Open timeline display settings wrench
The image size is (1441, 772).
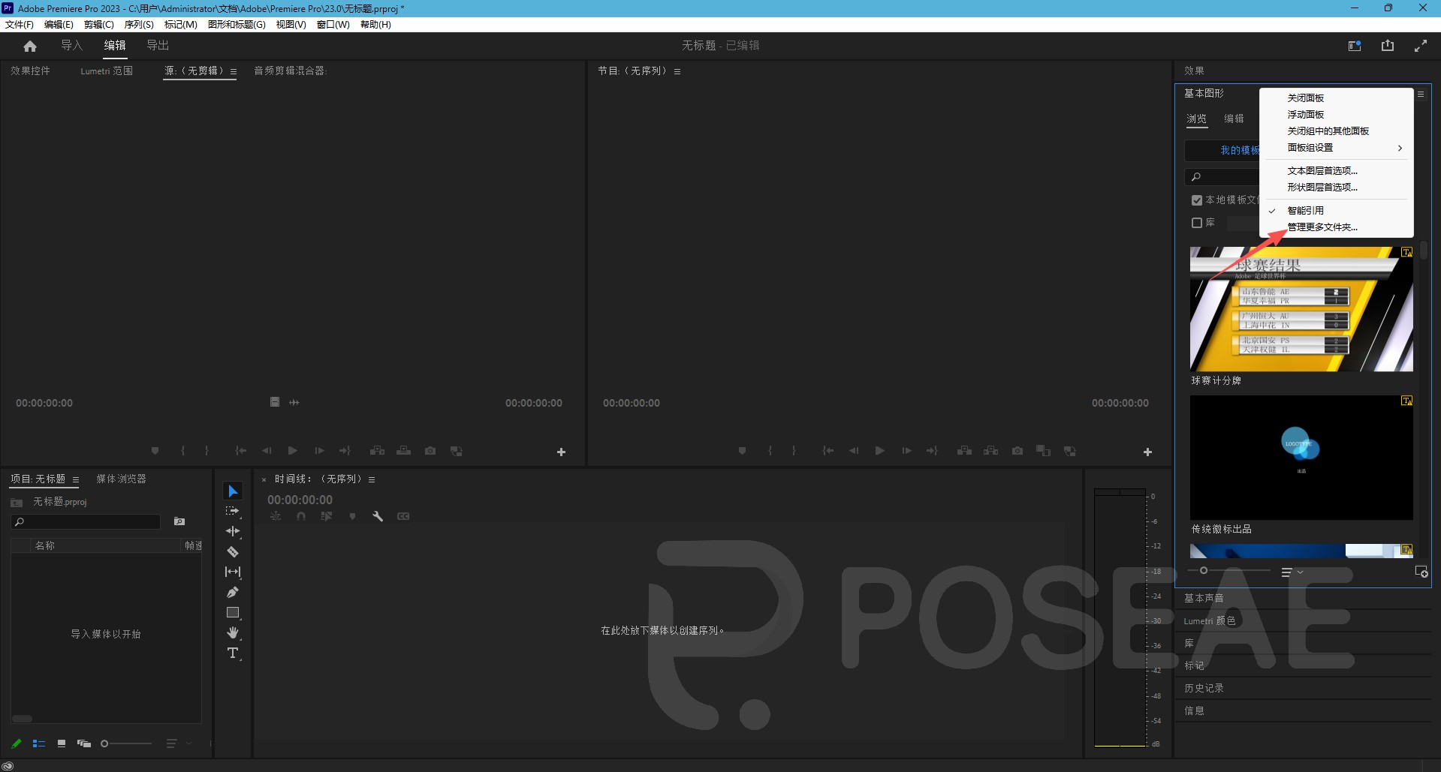[x=378, y=516]
